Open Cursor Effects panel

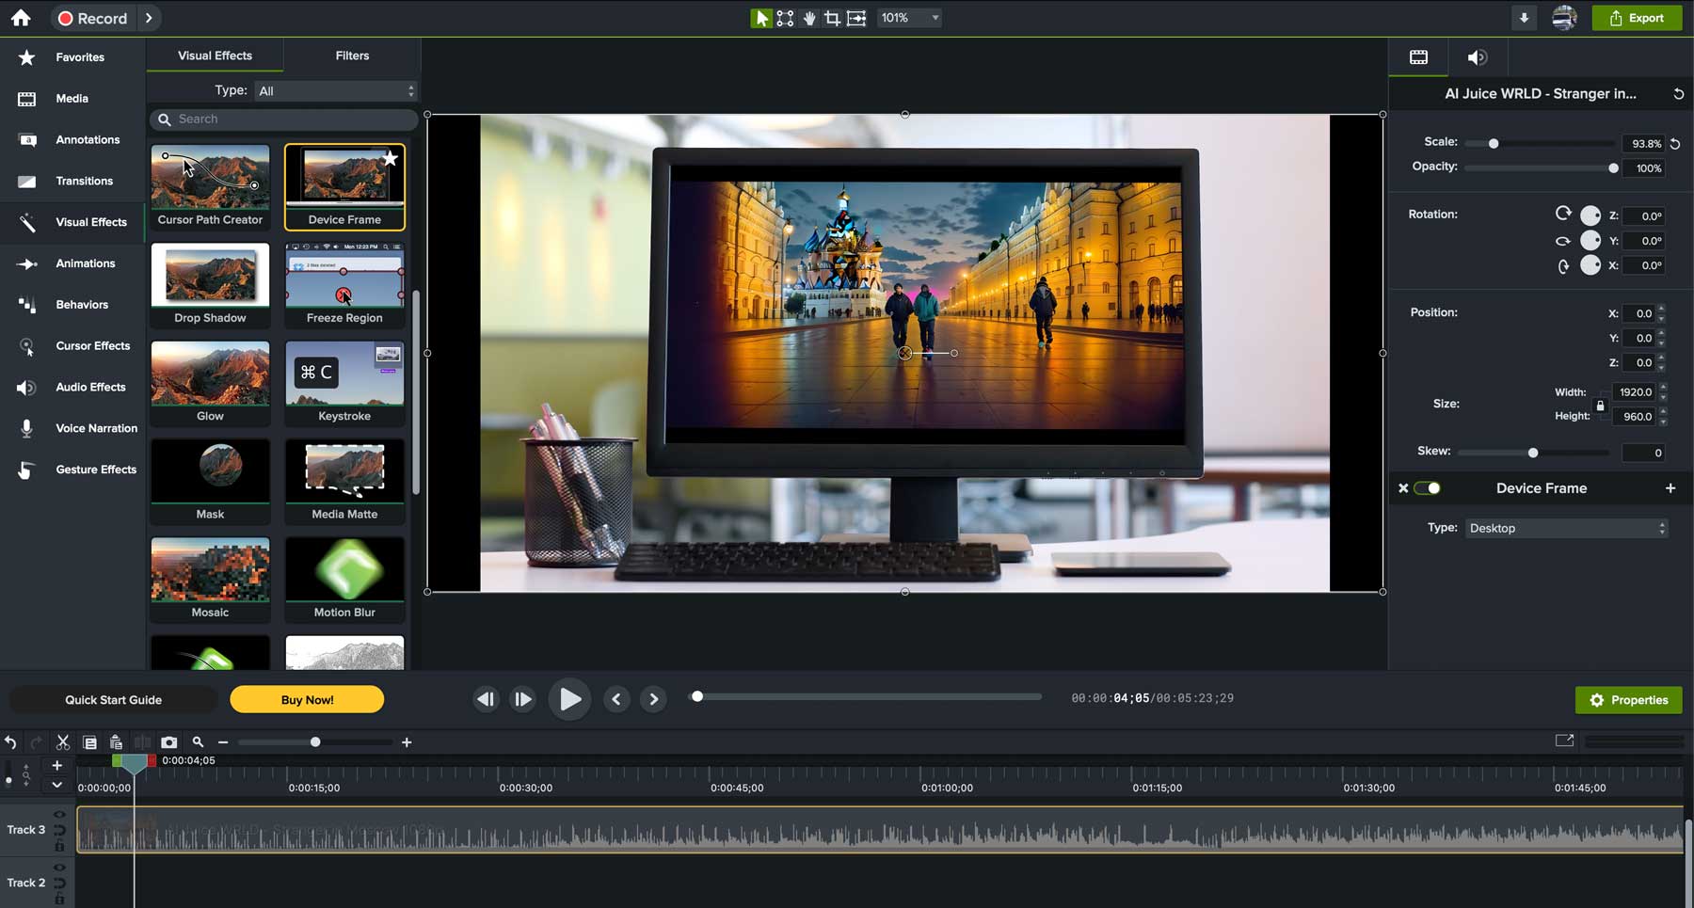point(92,345)
